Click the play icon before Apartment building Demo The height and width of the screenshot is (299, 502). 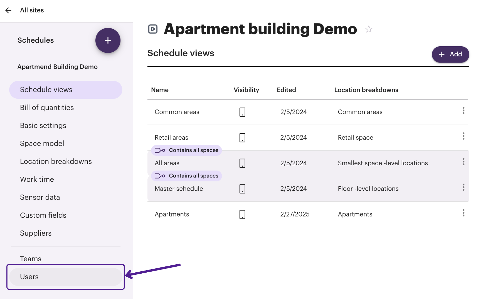[153, 29]
